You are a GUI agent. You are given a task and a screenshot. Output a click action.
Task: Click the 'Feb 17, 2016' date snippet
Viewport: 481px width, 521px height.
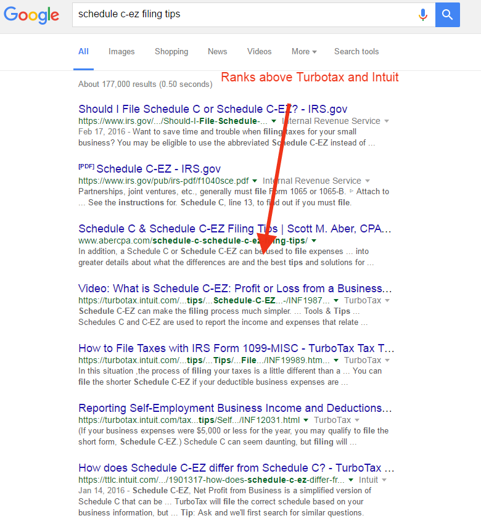(x=102, y=131)
